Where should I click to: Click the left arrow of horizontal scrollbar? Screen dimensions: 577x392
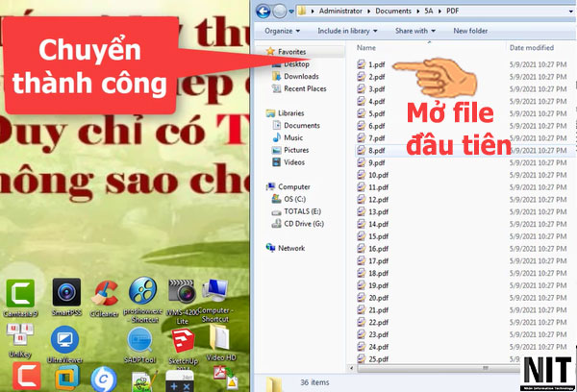[352, 368]
